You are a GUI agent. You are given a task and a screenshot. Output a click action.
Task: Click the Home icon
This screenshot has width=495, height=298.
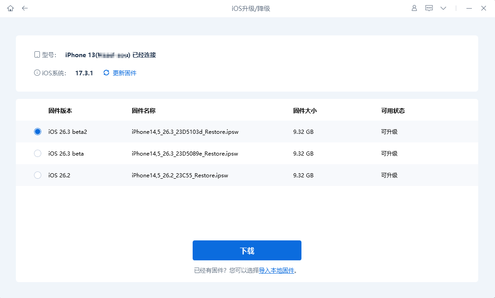[10, 8]
